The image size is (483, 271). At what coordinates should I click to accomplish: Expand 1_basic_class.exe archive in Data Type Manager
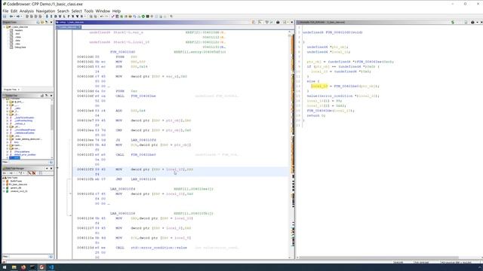click(5, 184)
